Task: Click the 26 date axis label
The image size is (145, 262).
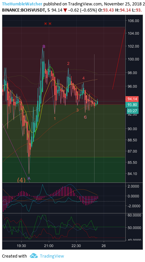Action: pos(104,246)
